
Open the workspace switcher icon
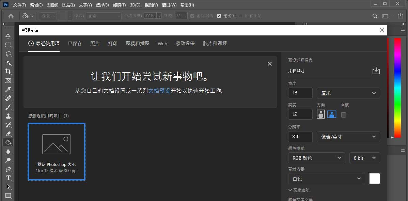click(385, 16)
